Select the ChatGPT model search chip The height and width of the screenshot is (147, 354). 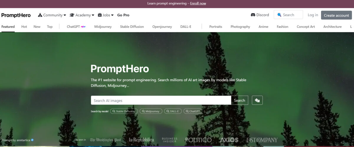point(193,111)
